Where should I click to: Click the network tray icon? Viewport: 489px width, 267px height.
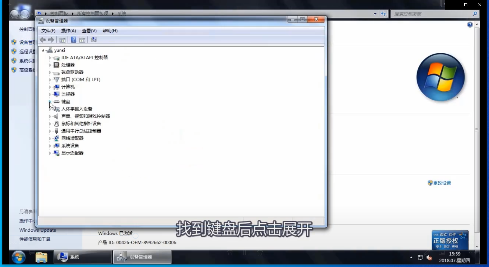click(420, 258)
